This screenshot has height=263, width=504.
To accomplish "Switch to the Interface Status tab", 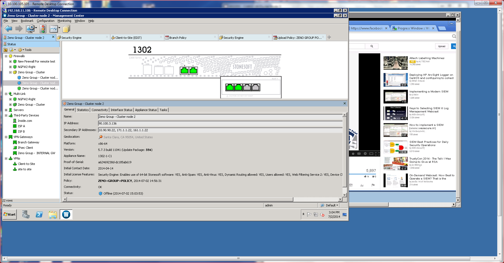I will [x=121, y=110].
